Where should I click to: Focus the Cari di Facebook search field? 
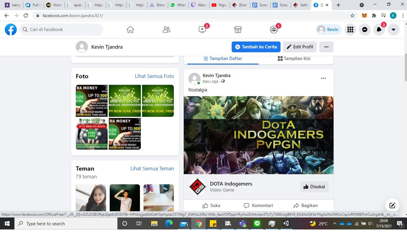(x=61, y=29)
